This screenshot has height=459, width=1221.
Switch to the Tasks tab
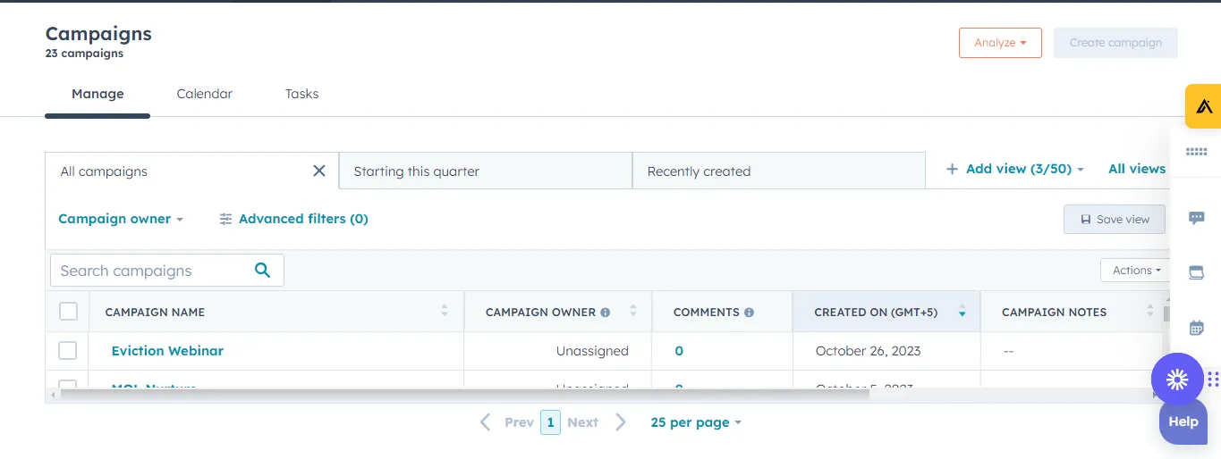[301, 94]
